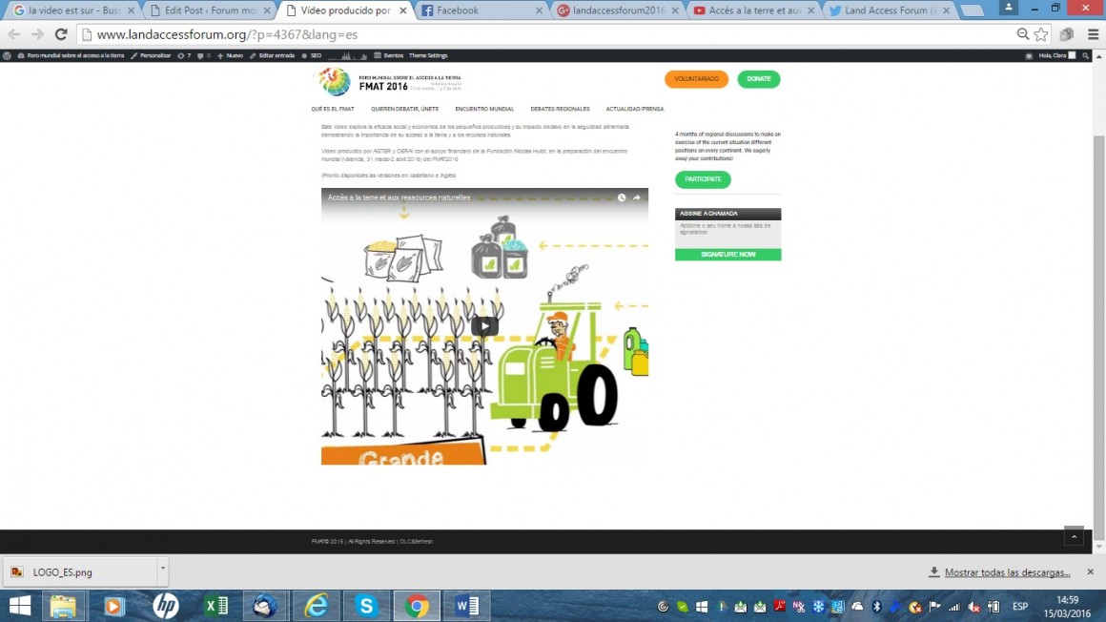This screenshot has width=1106, height=622.
Task: Click the orange VOLUNTARIADO button
Action: click(x=696, y=79)
